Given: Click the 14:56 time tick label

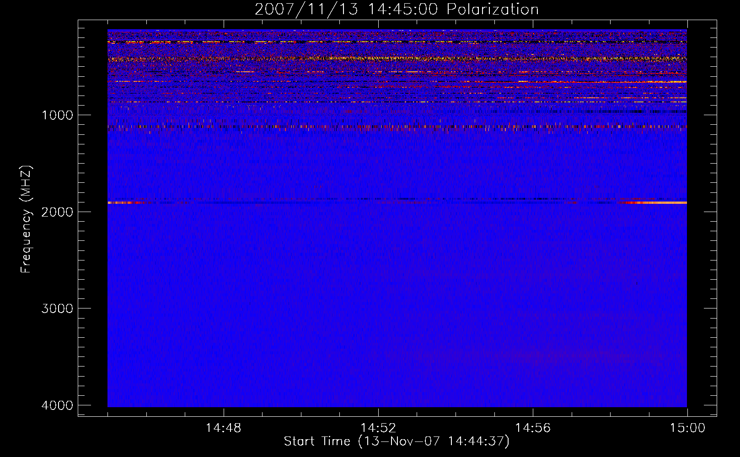Looking at the screenshot, I should (x=533, y=428).
